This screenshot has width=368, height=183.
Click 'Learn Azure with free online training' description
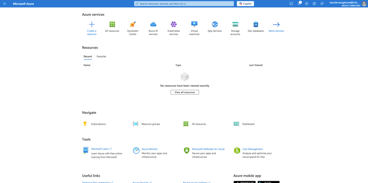point(106,156)
